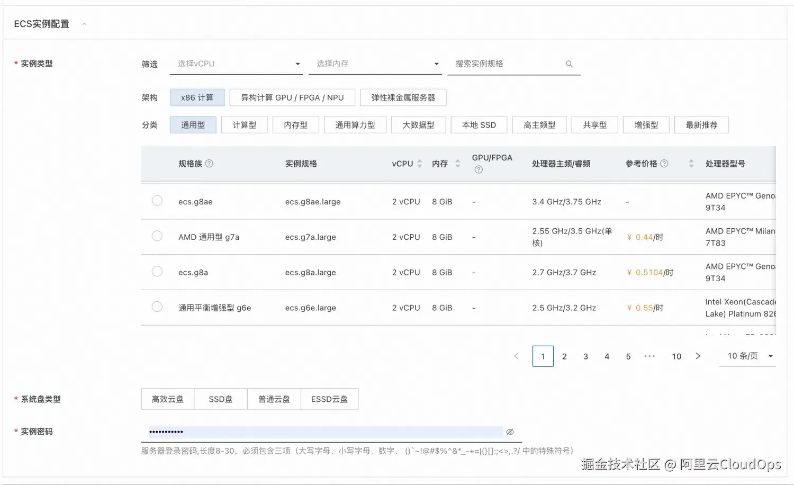This screenshot has height=485, width=794.
Task: Sort by vCPU column arrows
Action: 420,164
